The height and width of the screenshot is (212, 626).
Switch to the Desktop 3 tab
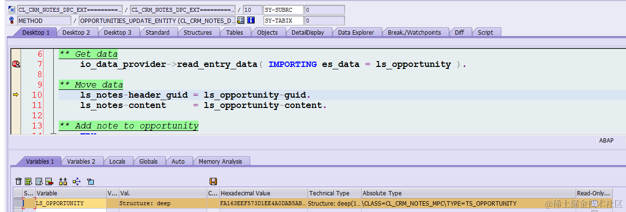(x=118, y=32)
